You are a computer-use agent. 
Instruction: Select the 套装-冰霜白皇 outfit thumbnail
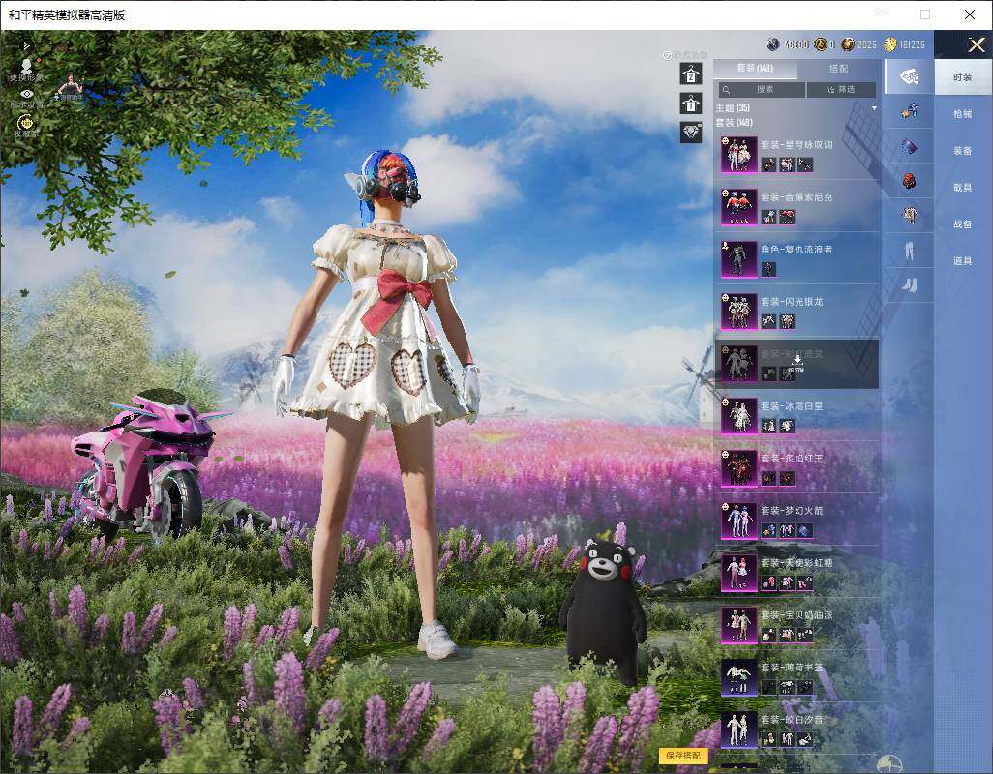pyautogui.click(x=739, y=415)
